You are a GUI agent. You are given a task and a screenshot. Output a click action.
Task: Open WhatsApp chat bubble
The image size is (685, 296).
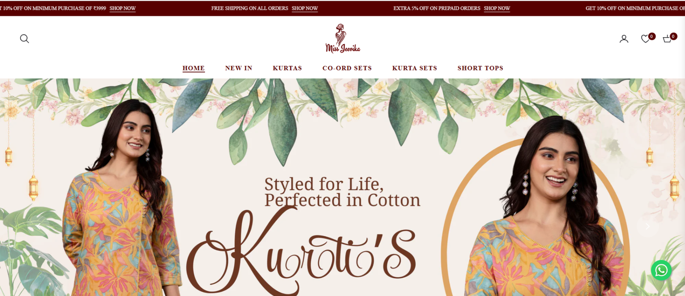coord(661,270)
